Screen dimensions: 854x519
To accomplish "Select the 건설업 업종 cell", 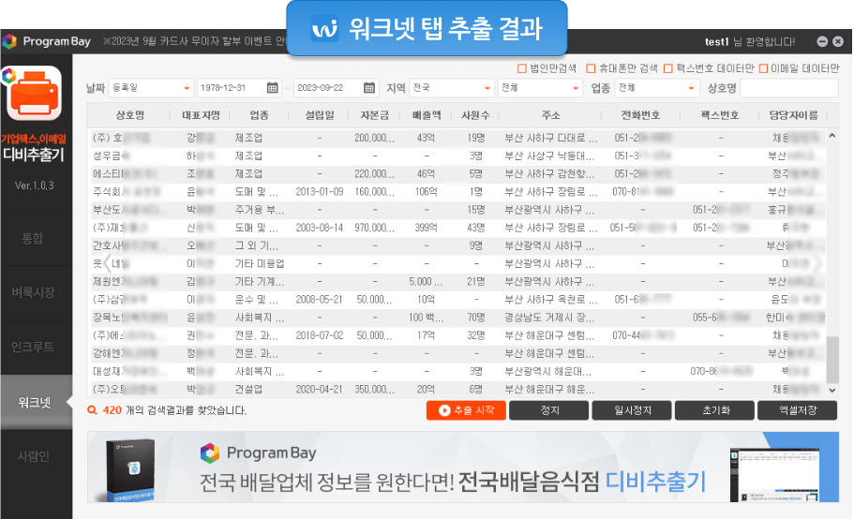I will (x=248, y=389).
